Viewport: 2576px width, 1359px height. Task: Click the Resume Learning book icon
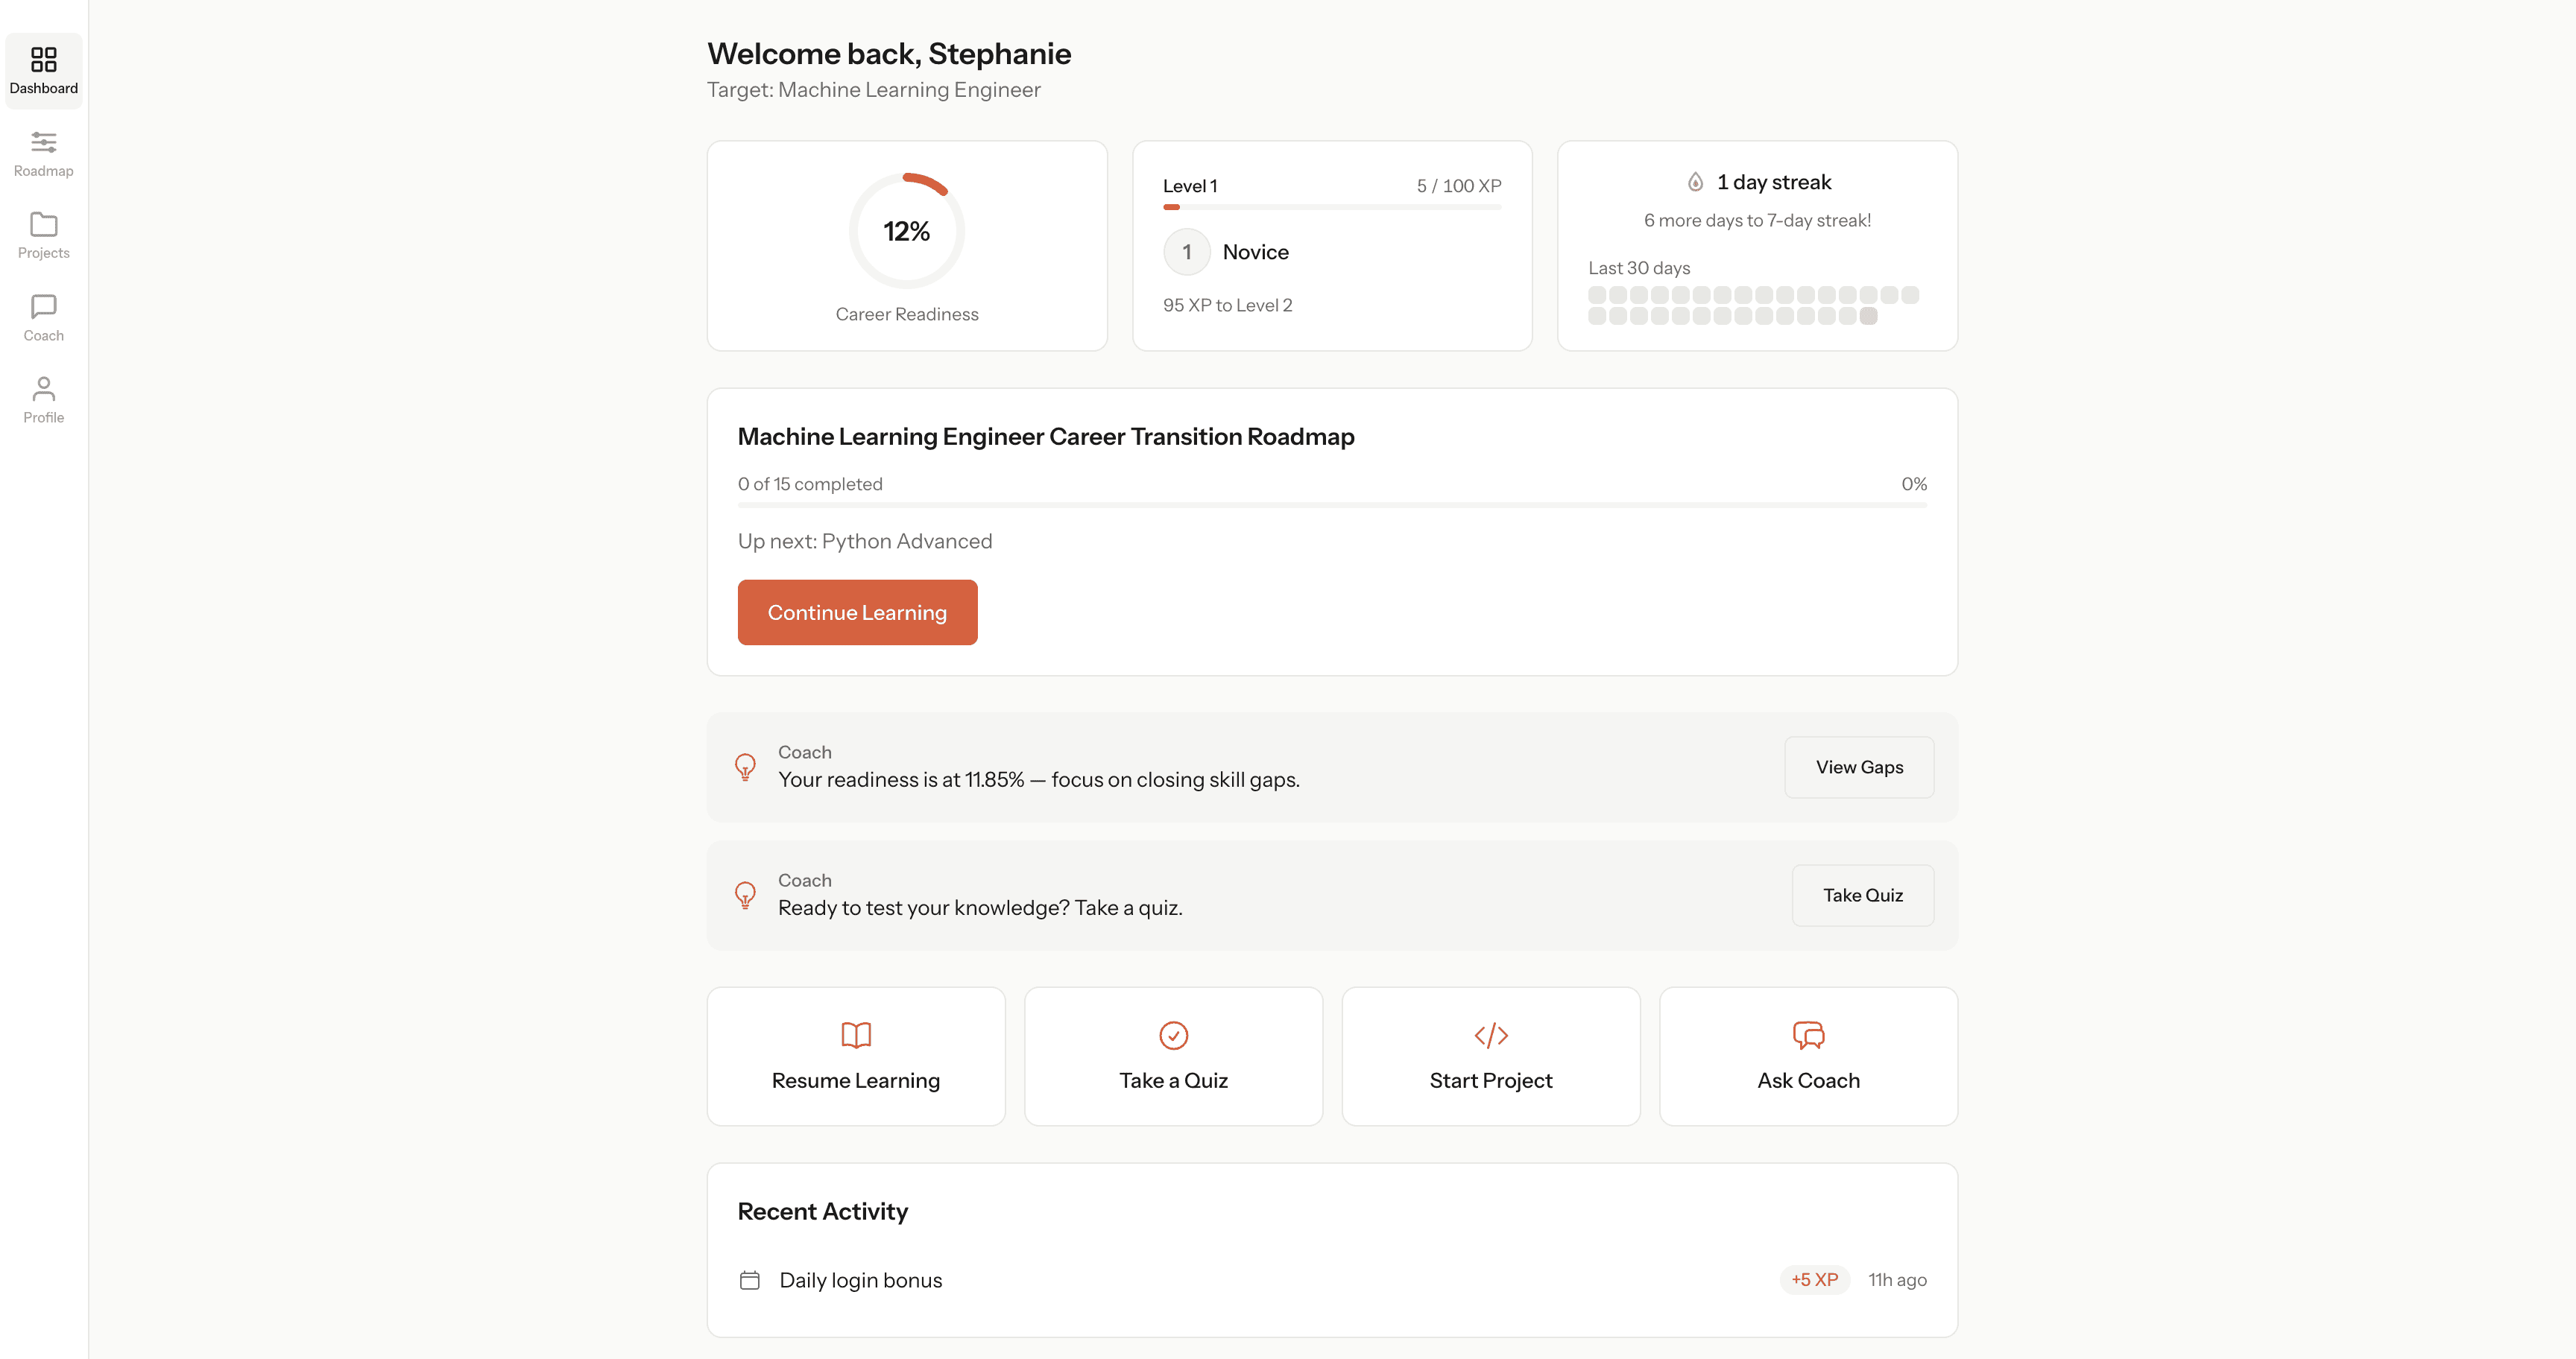[x=855, y=1035]
